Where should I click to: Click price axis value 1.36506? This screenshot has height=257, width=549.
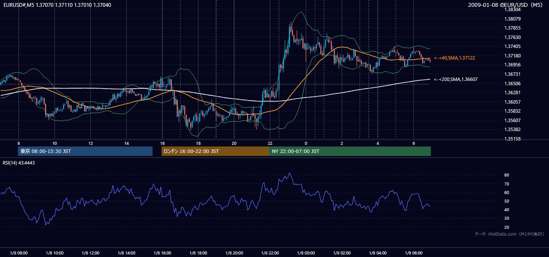click(512, 84)
